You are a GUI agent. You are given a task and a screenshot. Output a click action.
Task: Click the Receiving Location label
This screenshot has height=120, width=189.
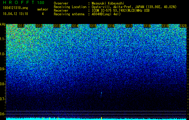[x=70, y=7]
